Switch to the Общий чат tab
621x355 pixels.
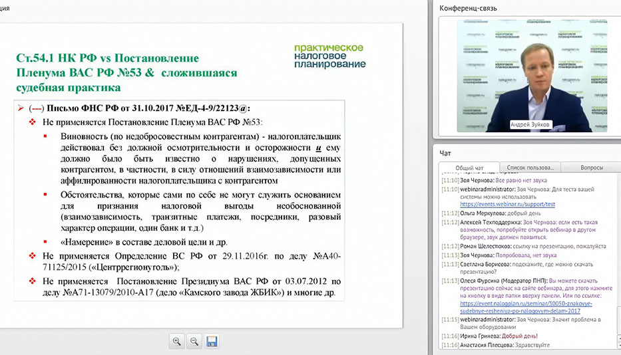469,168
